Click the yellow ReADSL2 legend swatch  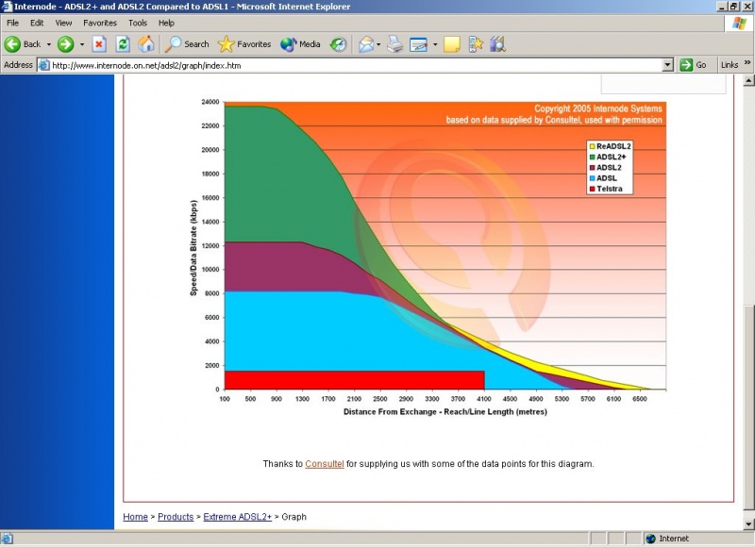592,147
